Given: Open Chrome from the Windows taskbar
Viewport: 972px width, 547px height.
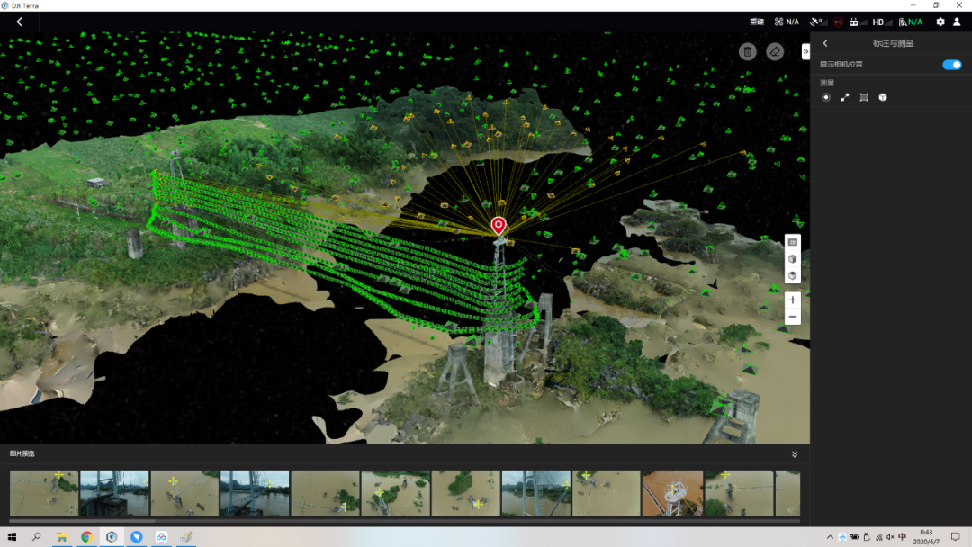Looking at the screenshot, I should 86,537.
